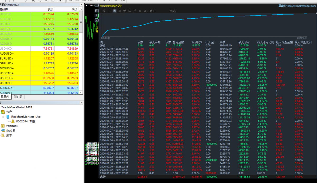Click the market watch scroll up arrow
This screenshot has height=183, width=317.
point(81,9)
